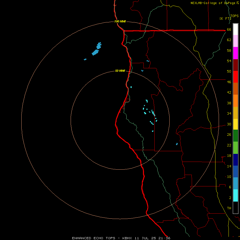This screenshot has width=240, height=240.
Task: Click "ENHANCED ECHO TOPS" in the caption
Action: coord(94,238)
